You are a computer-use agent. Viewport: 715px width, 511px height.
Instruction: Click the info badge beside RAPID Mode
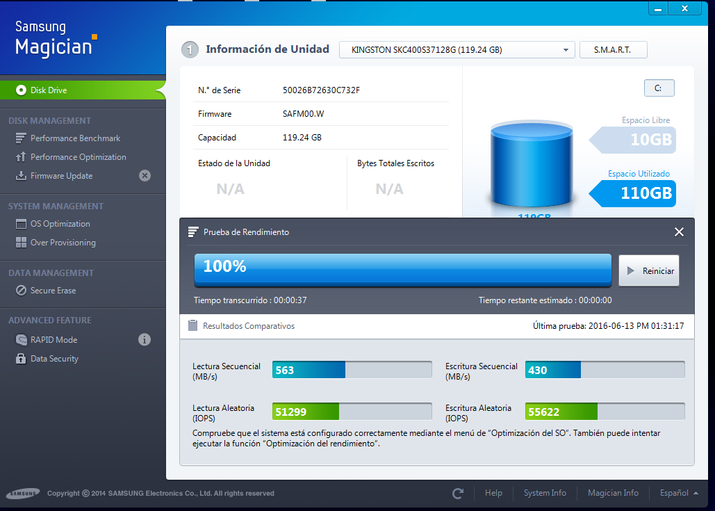pos(145,339)
